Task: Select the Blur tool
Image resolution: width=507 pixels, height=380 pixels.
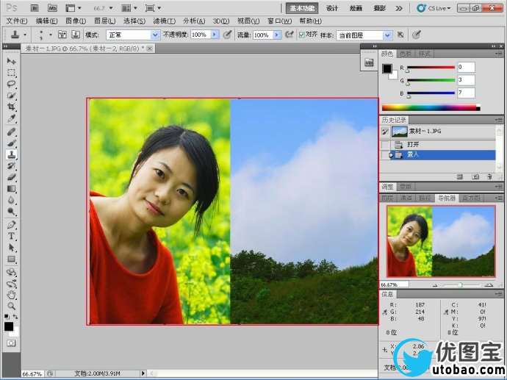Action: coord(11,200)
